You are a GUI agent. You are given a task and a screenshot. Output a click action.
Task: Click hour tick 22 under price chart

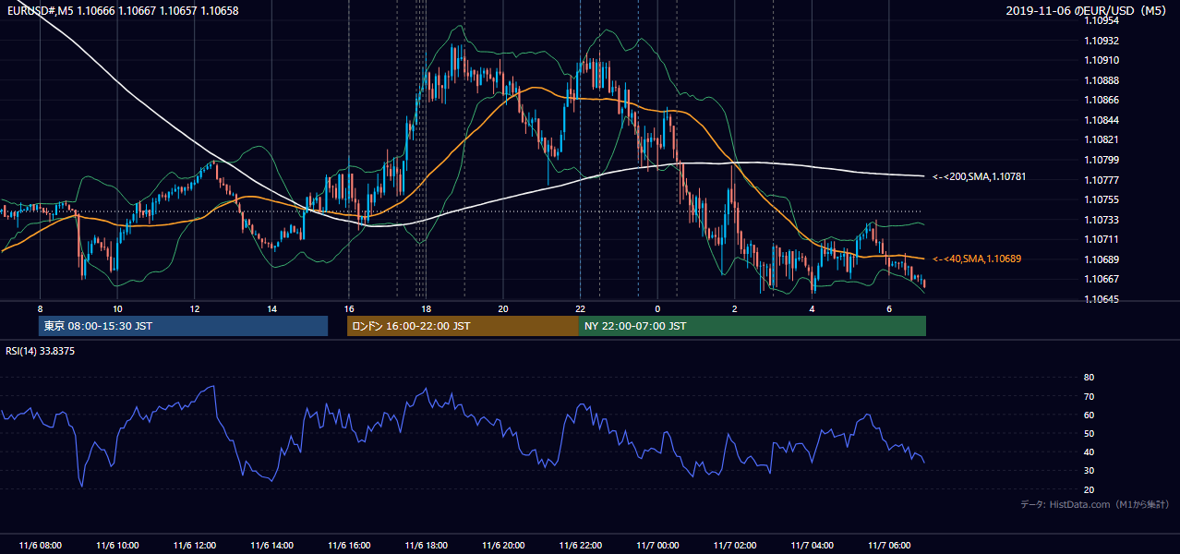(x=580, y=308)
